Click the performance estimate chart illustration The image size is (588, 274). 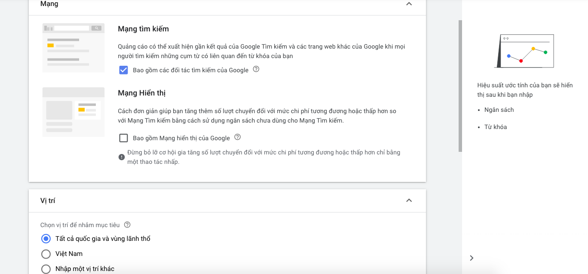pyautogui.click(x=524, y=51)
